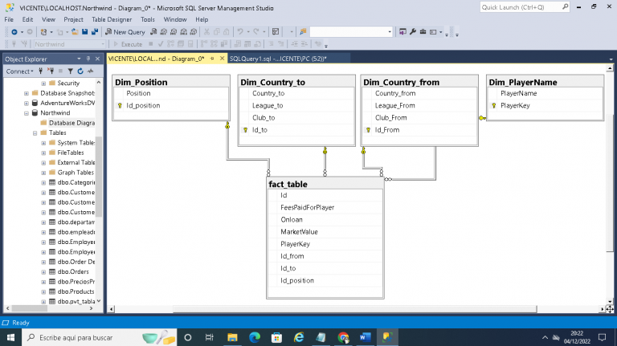Open the Table Designer menu
Viewport: 617px width, 346px height.
112,18
